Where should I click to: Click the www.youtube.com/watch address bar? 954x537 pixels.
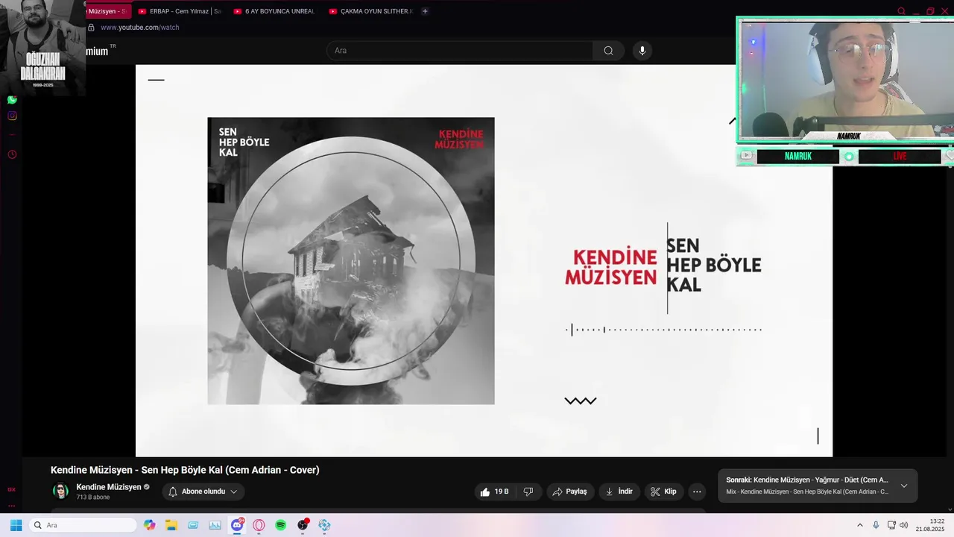(140, 28)
